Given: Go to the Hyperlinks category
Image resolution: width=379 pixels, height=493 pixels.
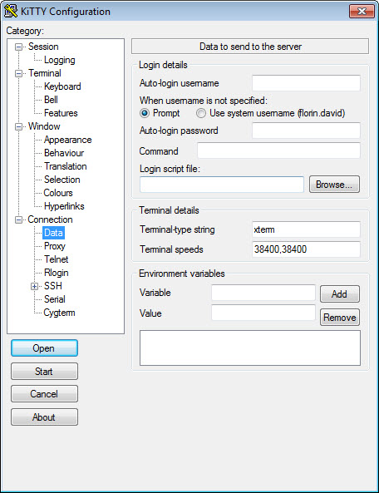Looking at the screenshot, I should point(64,206).
